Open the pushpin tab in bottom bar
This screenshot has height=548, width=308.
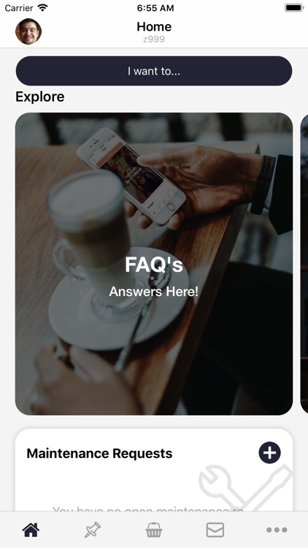[93, 530]
